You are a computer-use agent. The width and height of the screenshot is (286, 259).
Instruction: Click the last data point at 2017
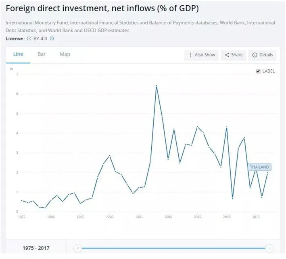point(267,172)
